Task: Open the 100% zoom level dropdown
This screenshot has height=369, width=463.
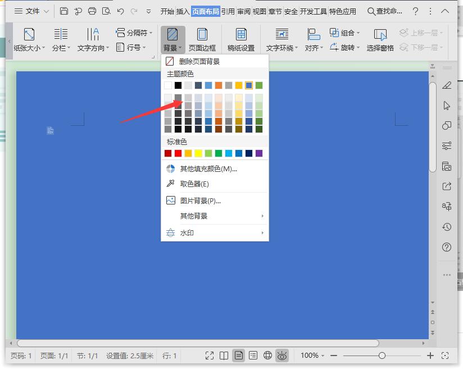Action: [313, 356]
